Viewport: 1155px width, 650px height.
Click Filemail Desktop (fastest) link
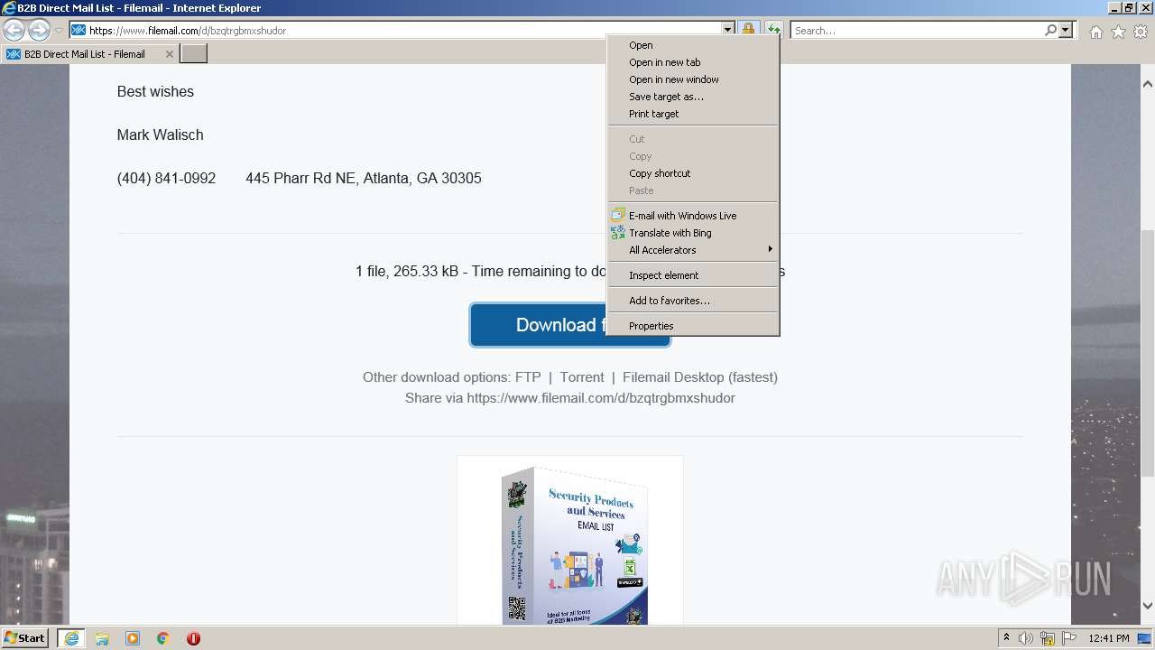pos(700,377)
